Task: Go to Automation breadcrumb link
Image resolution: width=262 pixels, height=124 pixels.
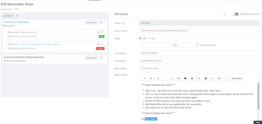Action: coord(6,9)
